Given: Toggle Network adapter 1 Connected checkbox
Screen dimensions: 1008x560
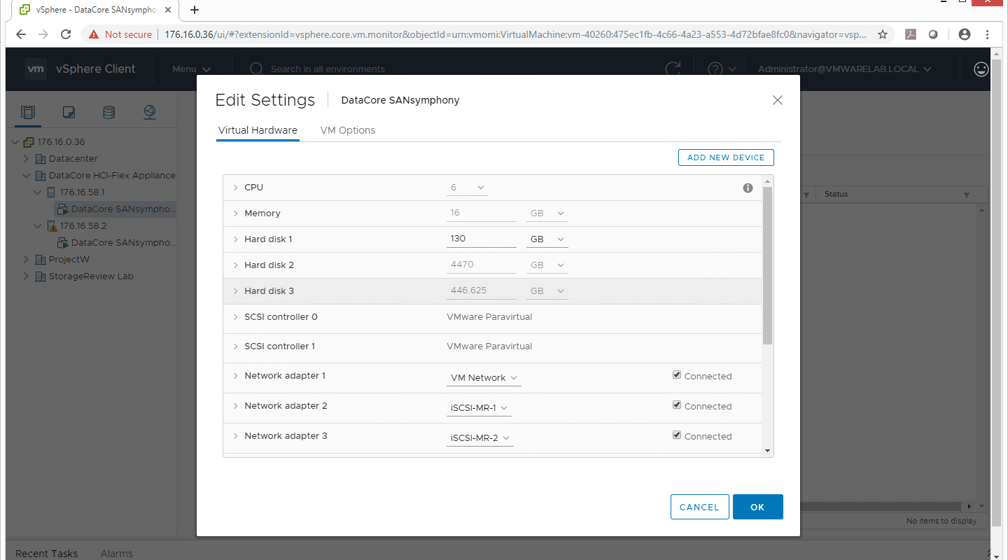Looking at the screenshot, I should 677,375.
